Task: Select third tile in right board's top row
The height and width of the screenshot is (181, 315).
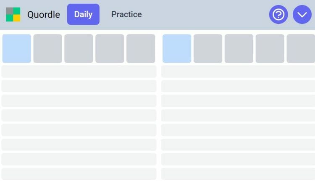Action: (239, 49)
